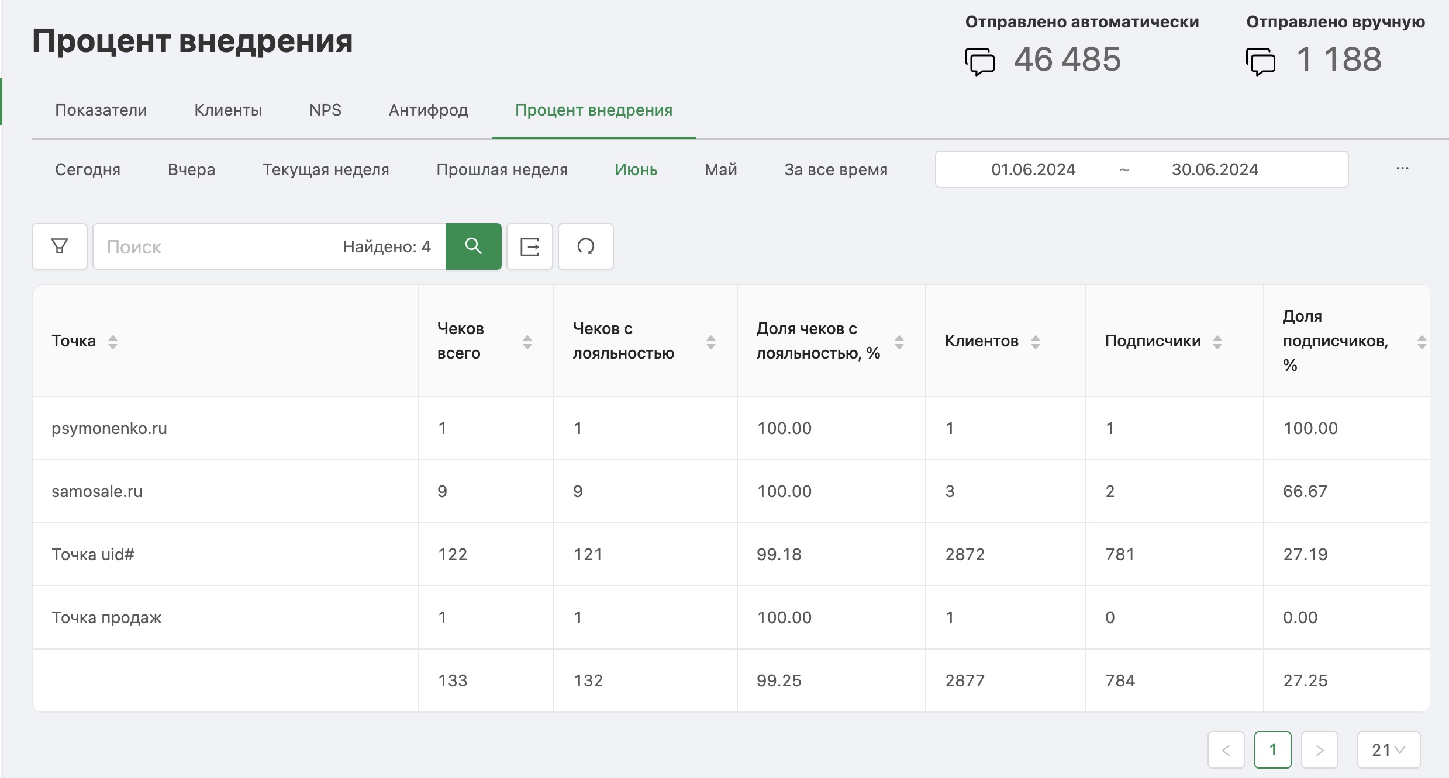
Task: Select the За все время period
Action: (836, 169)
